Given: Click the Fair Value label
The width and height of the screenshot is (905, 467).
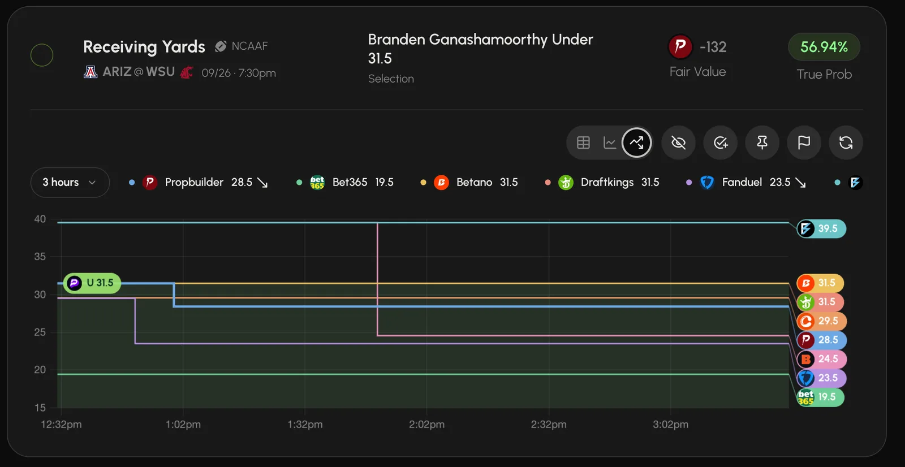Looking at the screenshot, I should [x=697, y=72].
